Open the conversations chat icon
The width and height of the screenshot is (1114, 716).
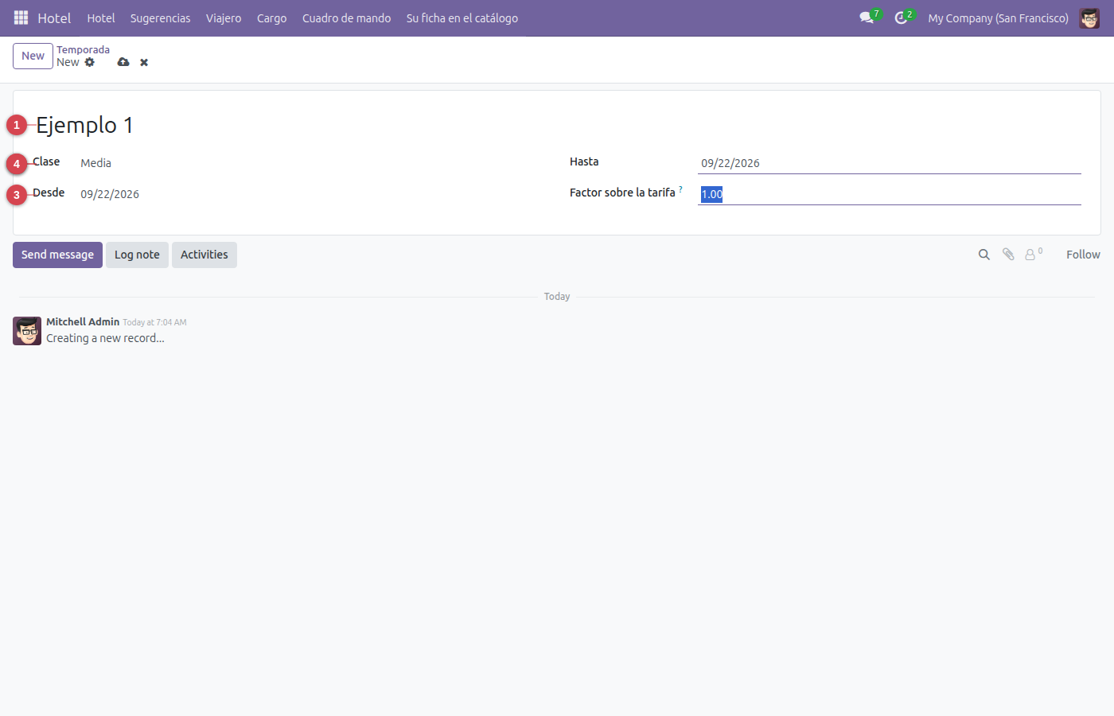tap(867, 18)
